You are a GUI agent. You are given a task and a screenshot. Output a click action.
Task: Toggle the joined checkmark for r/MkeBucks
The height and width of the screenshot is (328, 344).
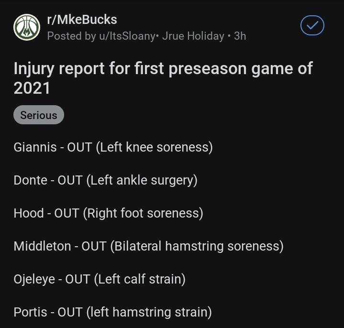point(312,26)
